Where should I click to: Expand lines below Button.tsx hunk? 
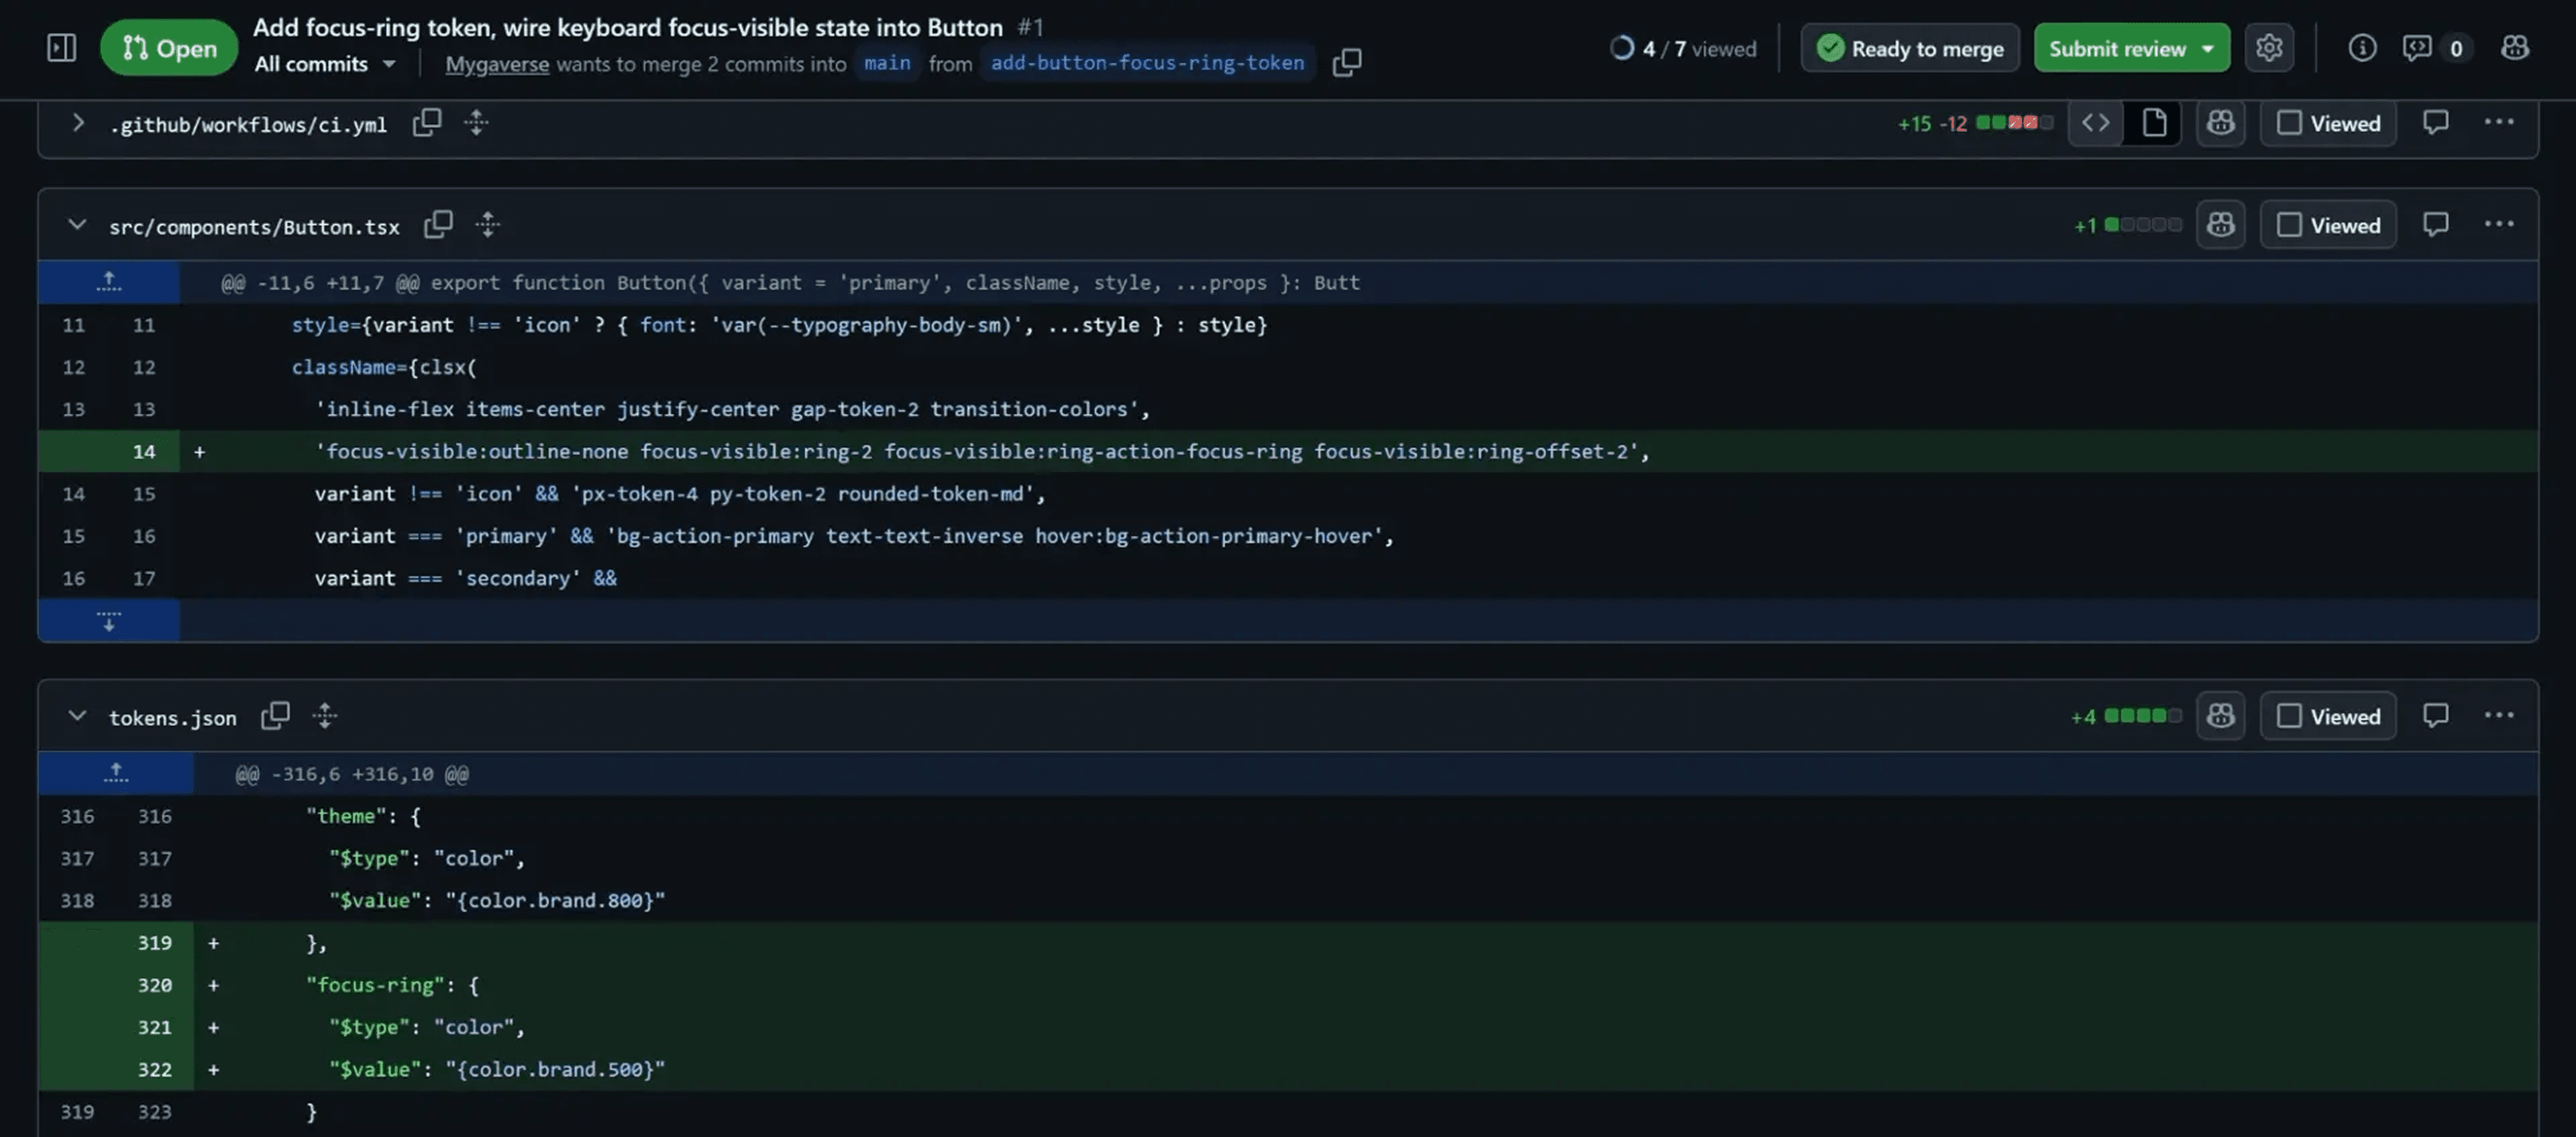[x=109, y=620]
